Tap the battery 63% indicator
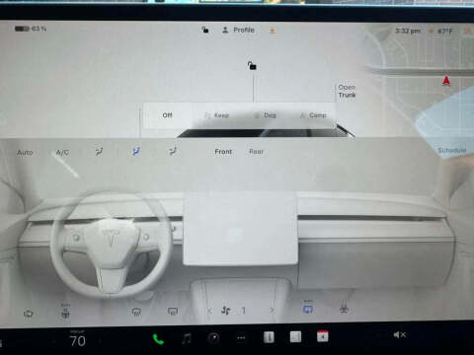Screen dimensions: 474x355 tap(31, 29)
